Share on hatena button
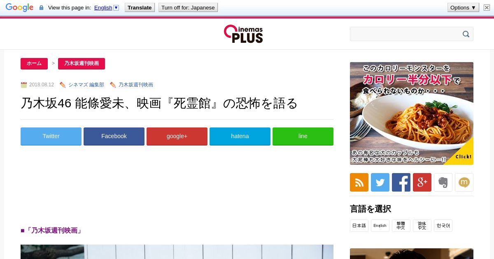This screenshot has height=259, width=494. click(240, 136)
